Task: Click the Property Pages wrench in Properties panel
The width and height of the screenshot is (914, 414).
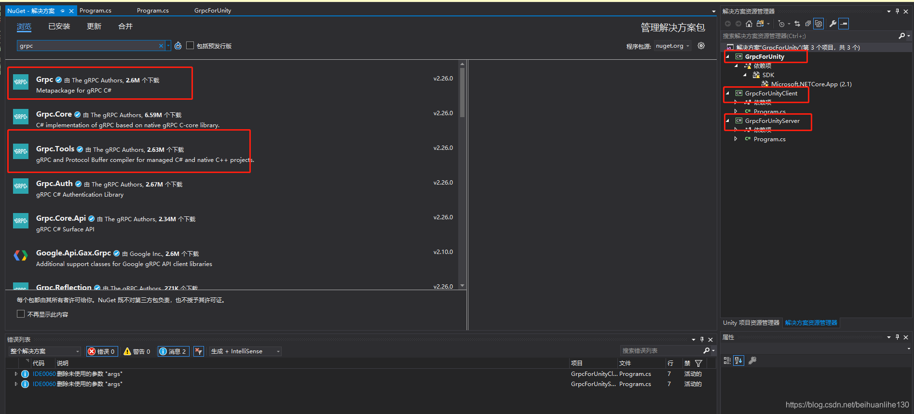Action: (752, 361)
